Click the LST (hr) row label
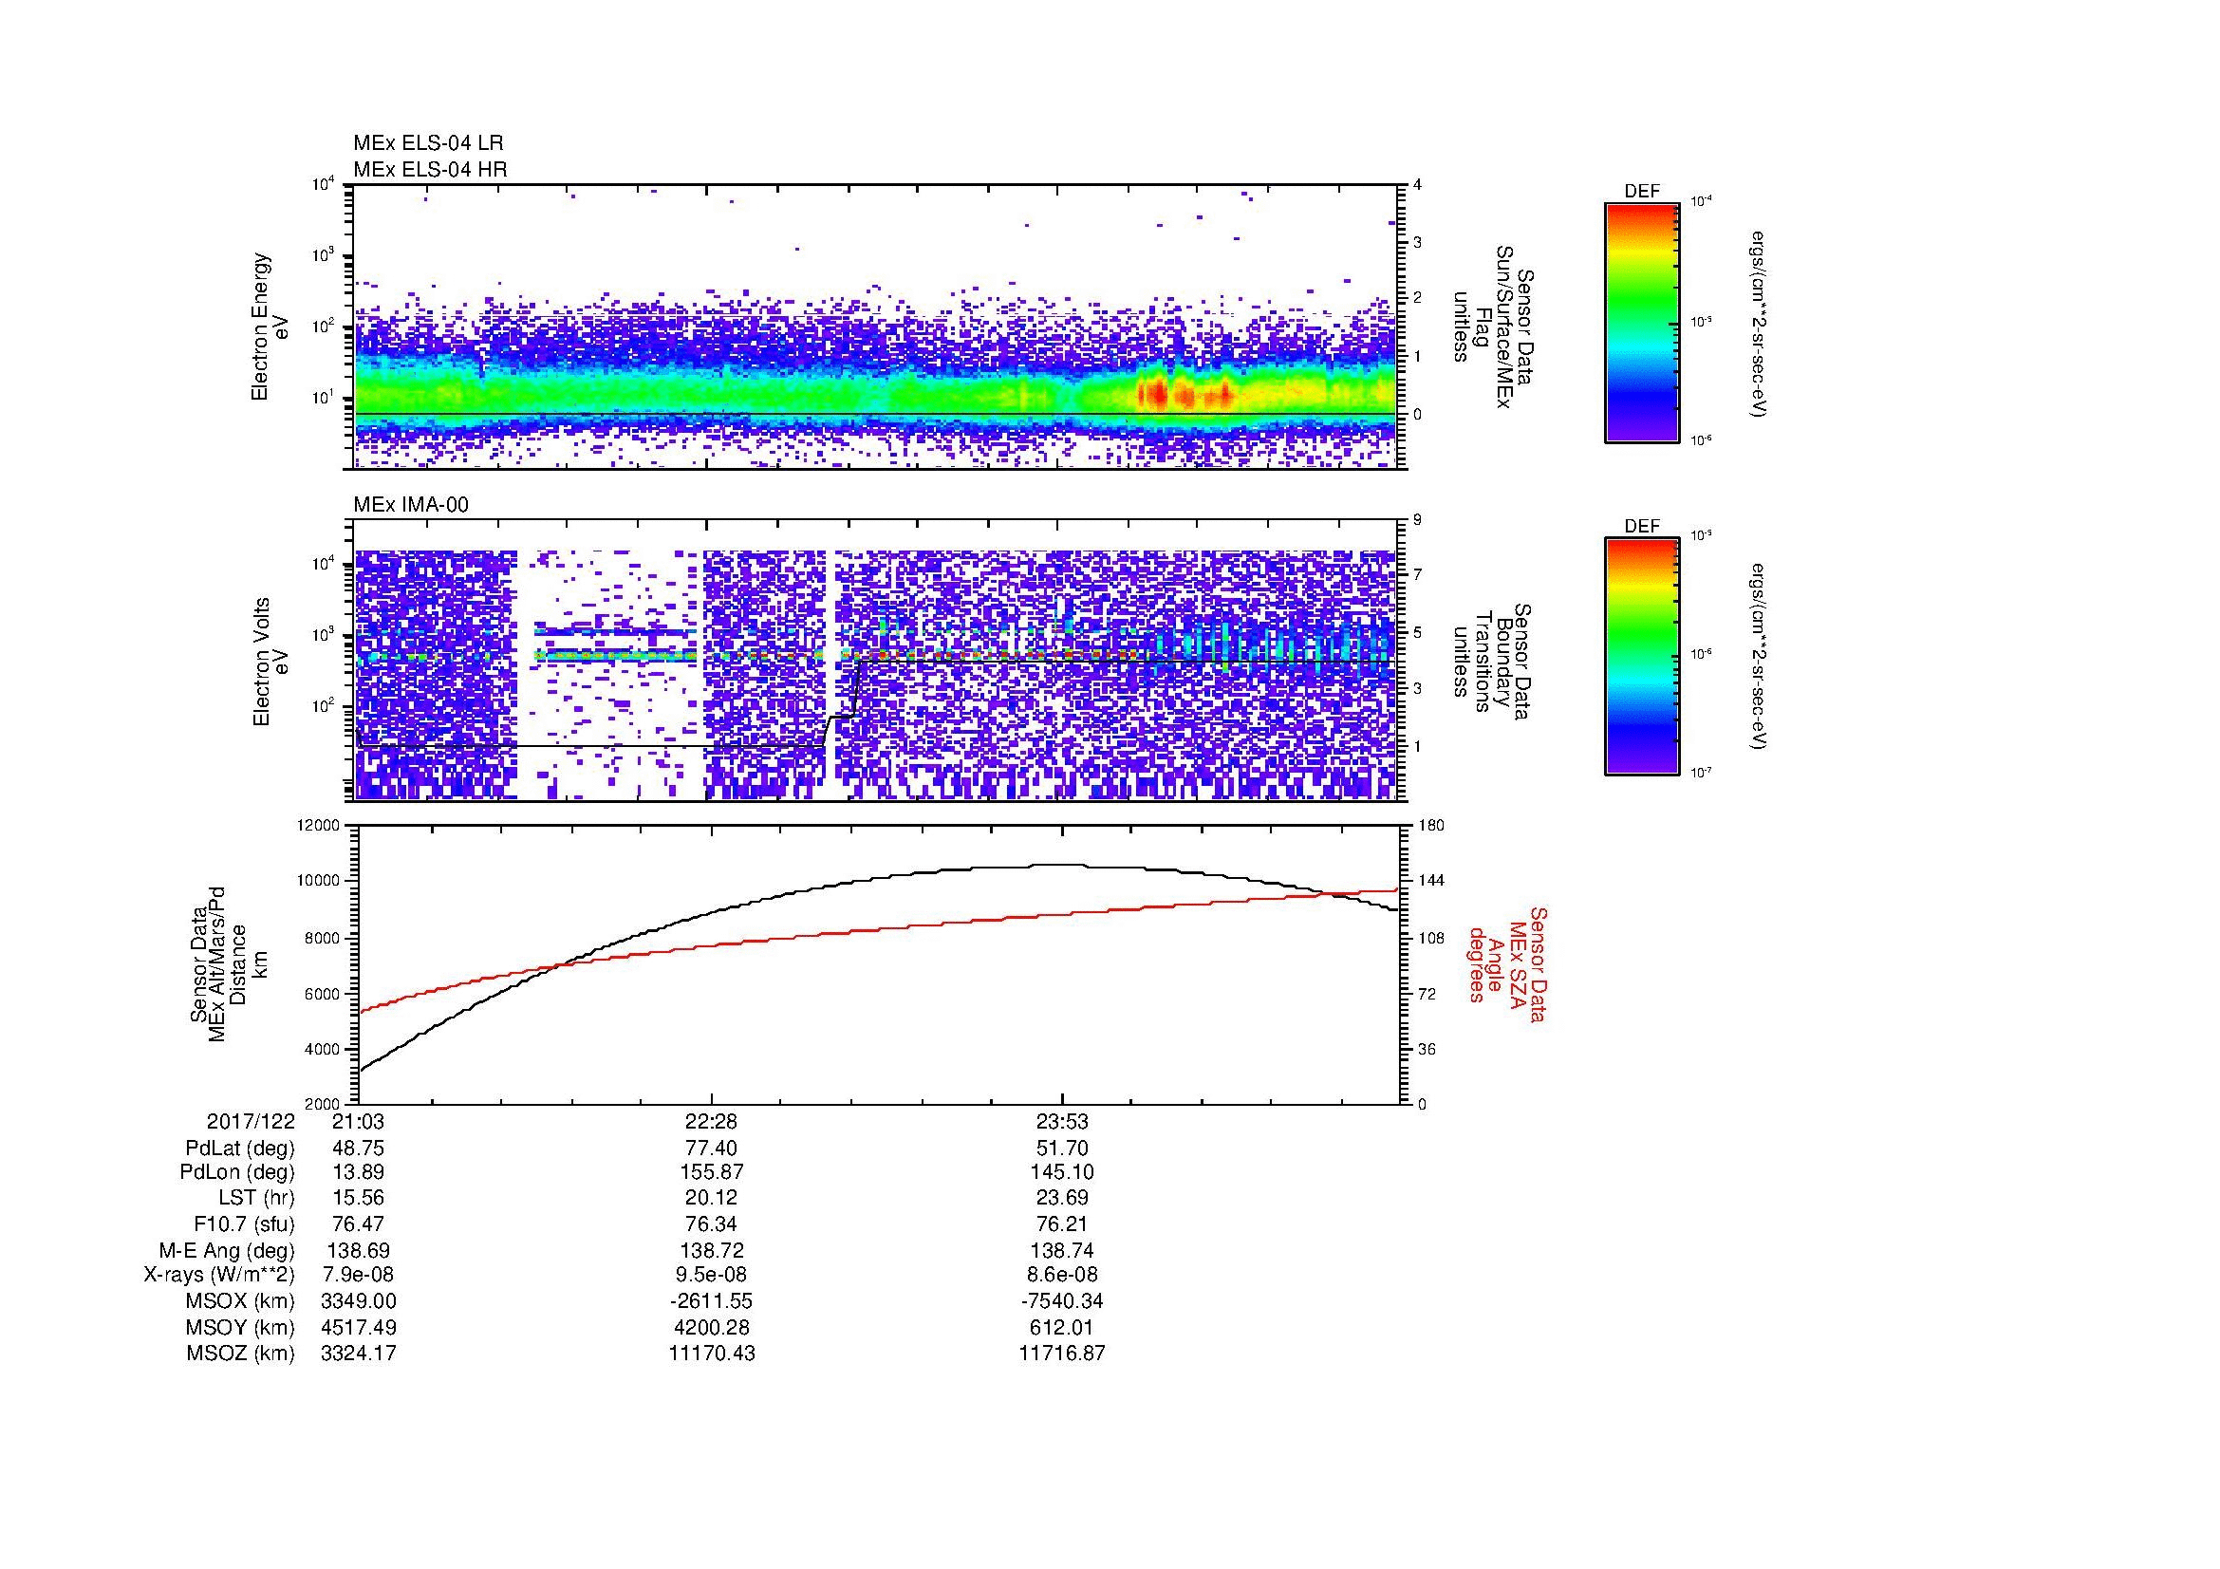 (x=256, y=1199)
